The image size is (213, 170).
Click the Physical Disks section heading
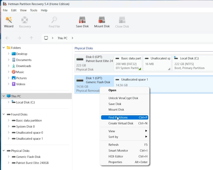coord(84,48)
